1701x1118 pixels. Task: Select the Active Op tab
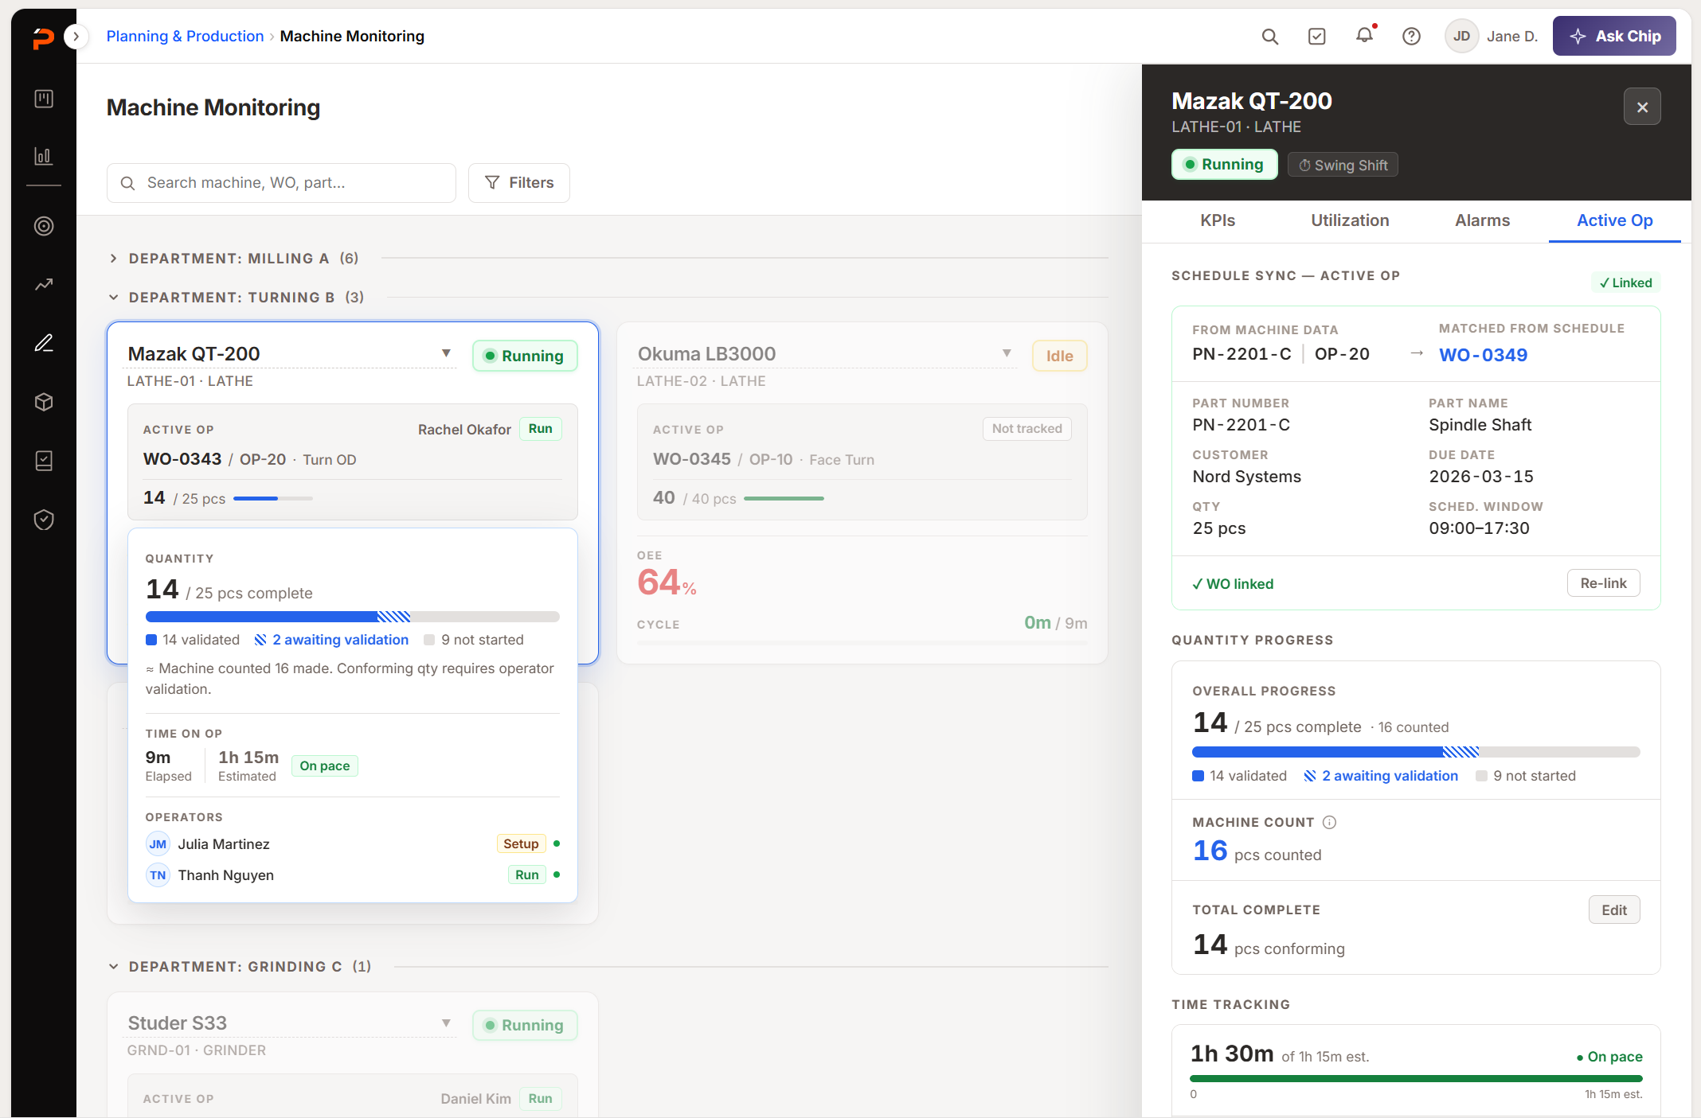coord(1614,220)
